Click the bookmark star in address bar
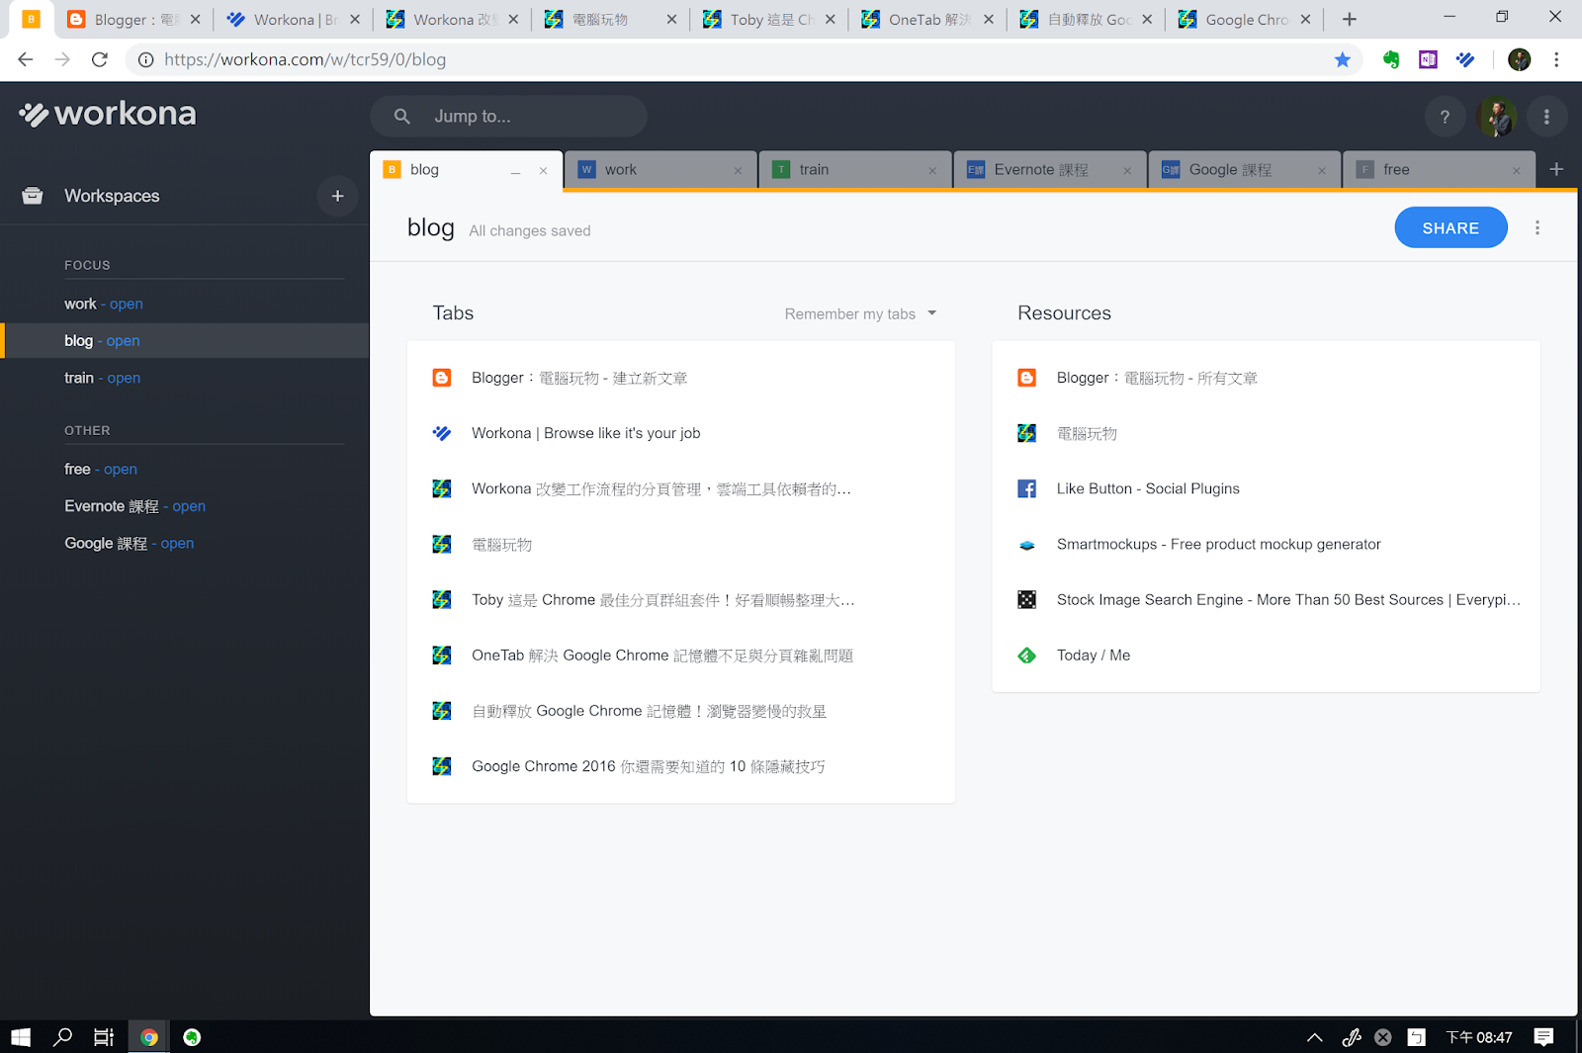The image size is (1582, 1053). tap(1342, 59)
